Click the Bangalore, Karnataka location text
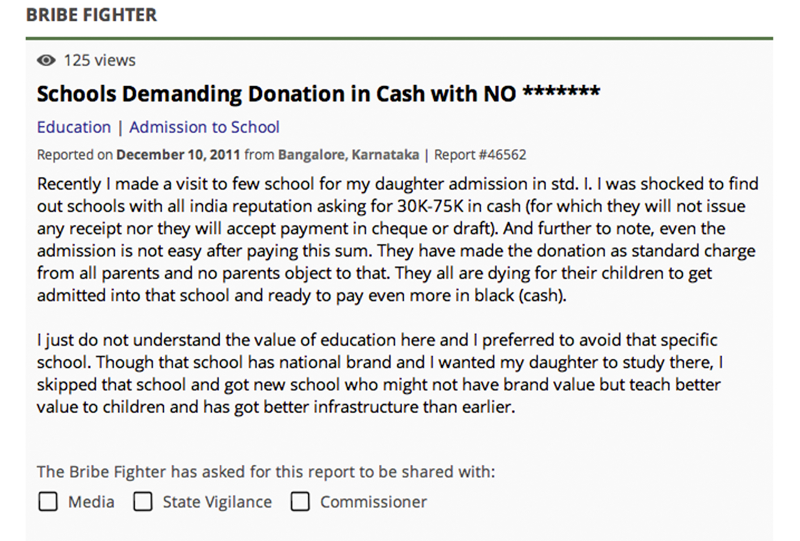800x541 pixels. point(348,155)
